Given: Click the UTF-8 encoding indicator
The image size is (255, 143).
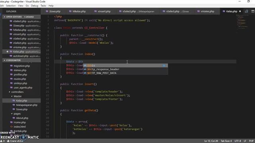Looking at the screenshot, I should coord(237,141).
